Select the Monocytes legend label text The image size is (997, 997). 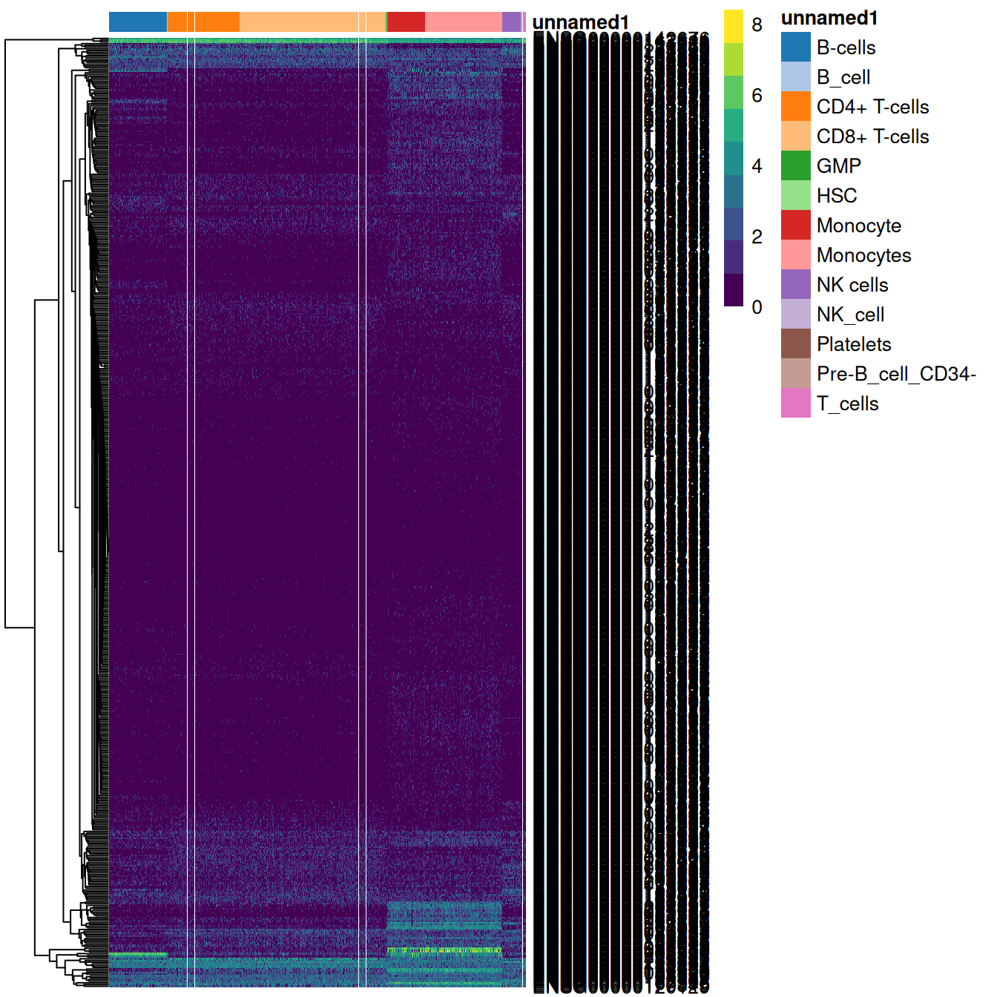pyautogui.click(x=863, y=255)
